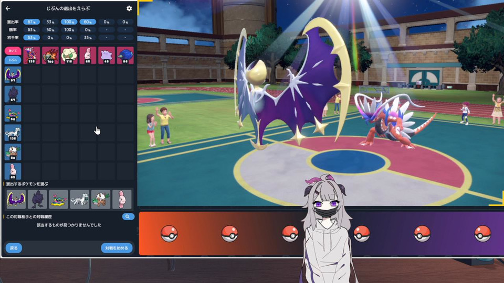Select opponent's Koraidon icon labeled 135

[x=31, y=55]
